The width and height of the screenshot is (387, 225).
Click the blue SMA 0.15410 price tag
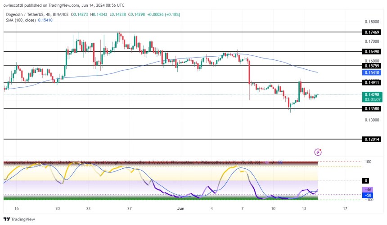click(x=372, y=72)
